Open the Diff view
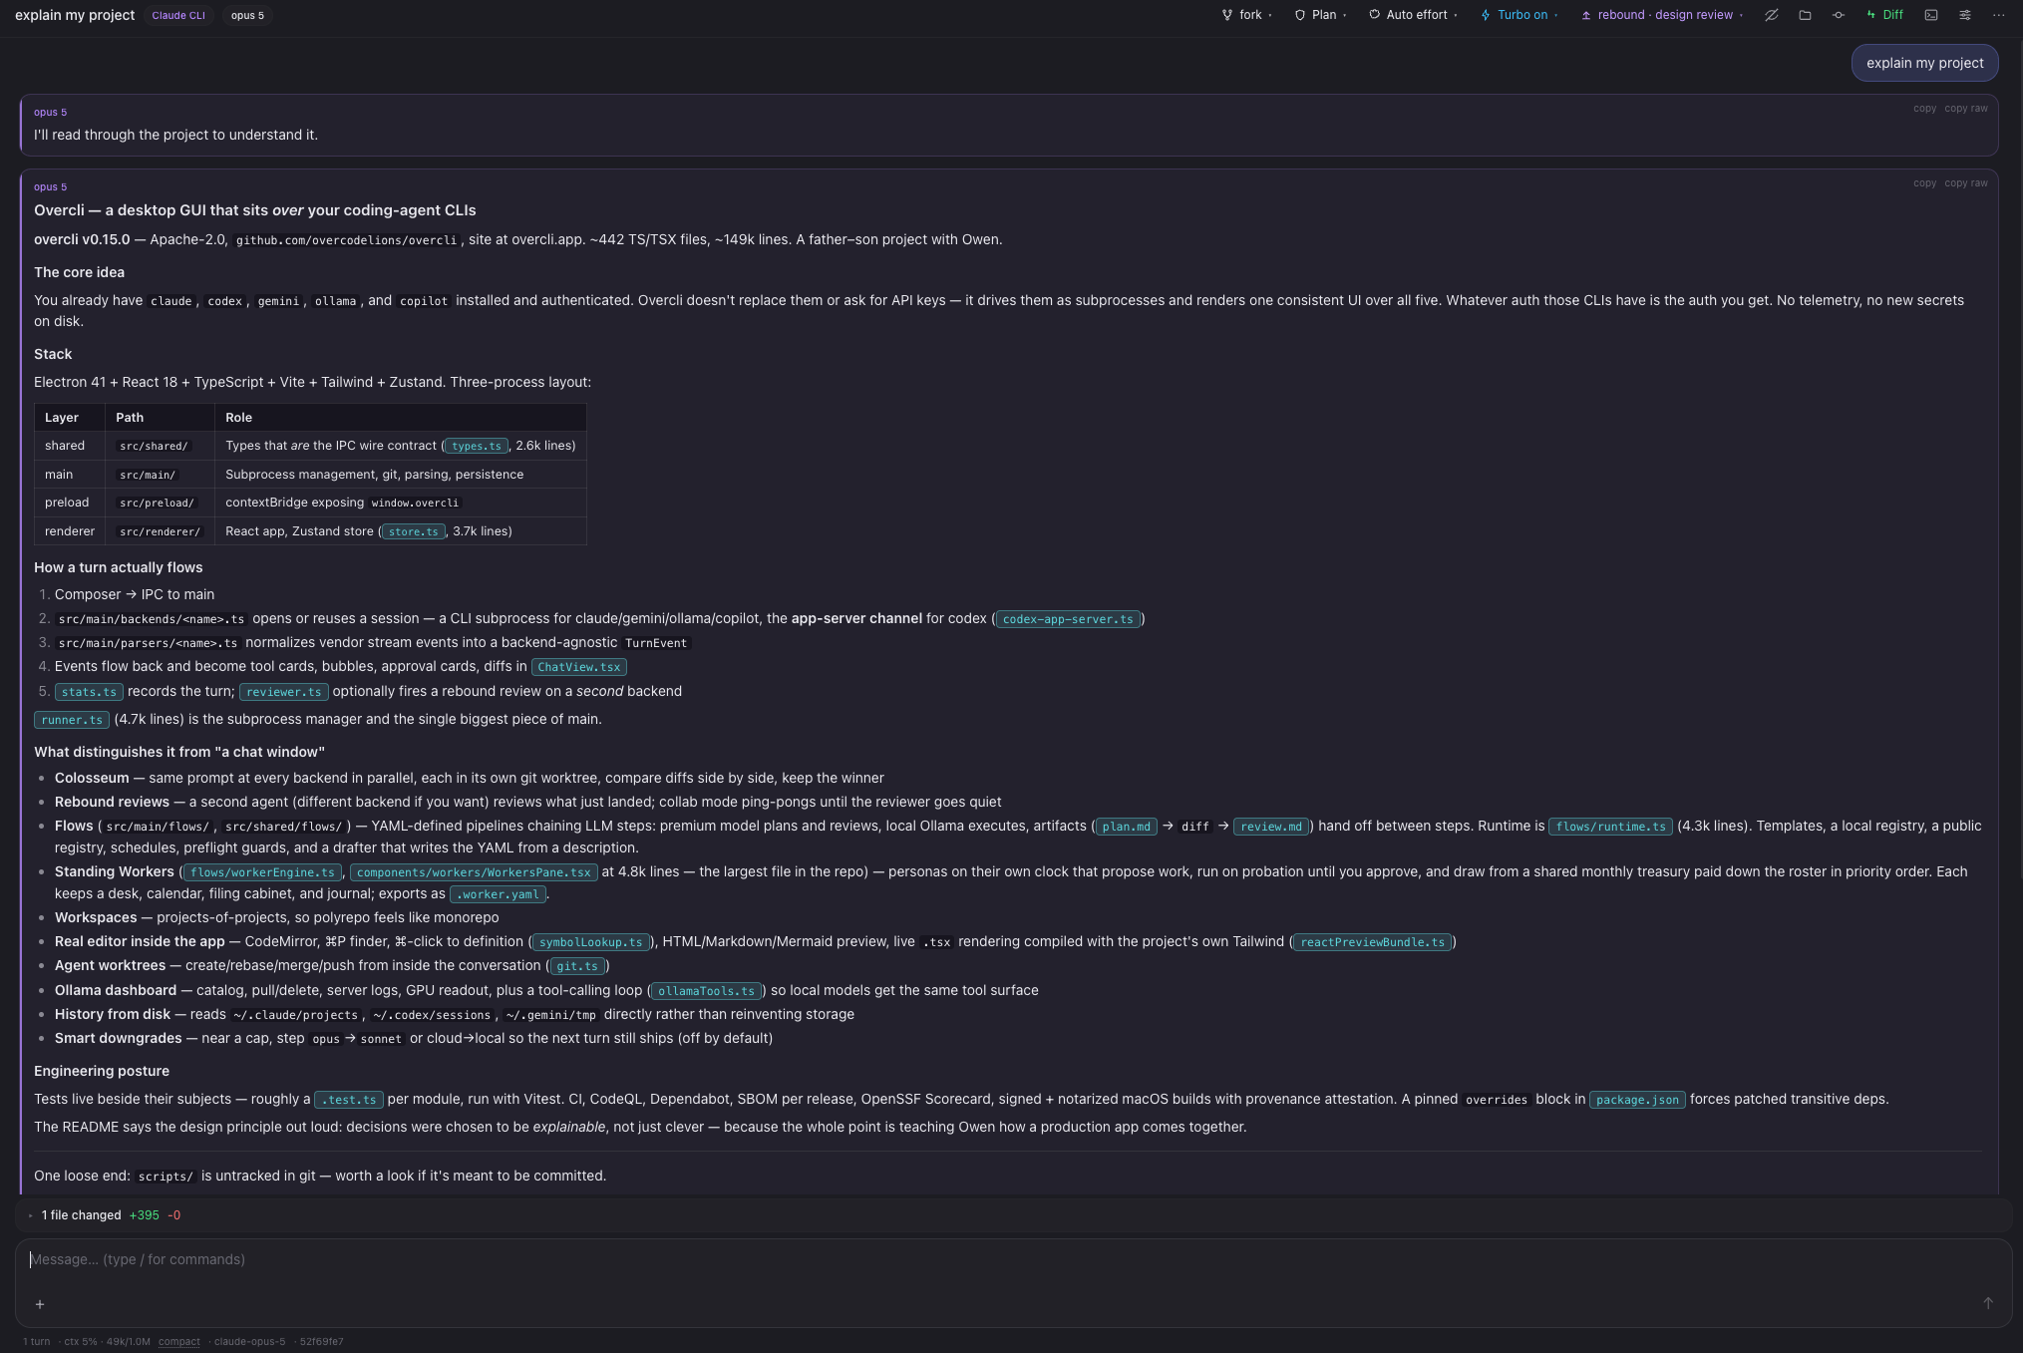Image resolution: width=2023 pixels, height=1353 pixels. pyautogui.click(x=1884, y=15)
